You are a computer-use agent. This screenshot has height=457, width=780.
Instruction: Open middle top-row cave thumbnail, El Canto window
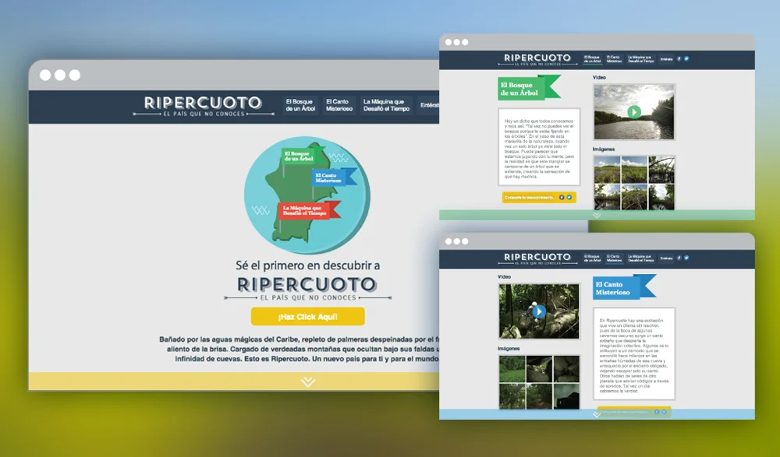coord(539,369)
